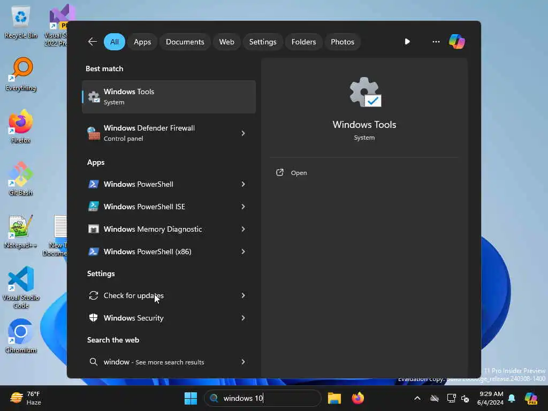Click the Windows Tools gear icon in results
548x411 pixels.
(94, 97)
